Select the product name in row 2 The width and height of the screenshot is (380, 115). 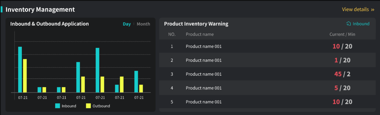pyautogui.click(x=204, y=60)
